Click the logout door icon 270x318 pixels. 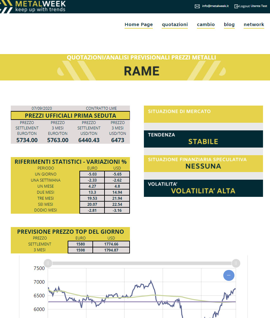pos(236,6)
